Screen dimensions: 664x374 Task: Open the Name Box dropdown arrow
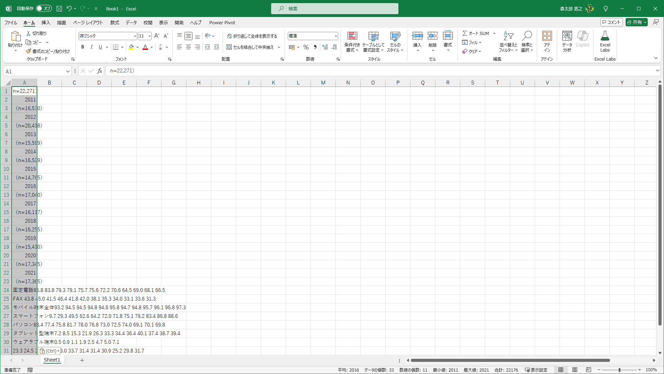coord(68,71)
